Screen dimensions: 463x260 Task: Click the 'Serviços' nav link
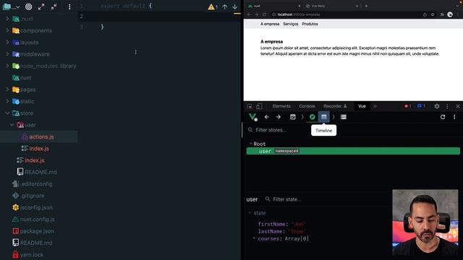point(291,24)
